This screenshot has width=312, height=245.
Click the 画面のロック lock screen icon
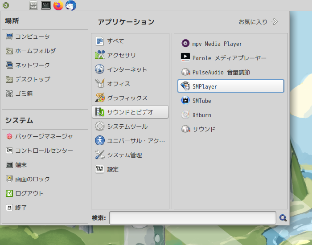pos(9,179)
